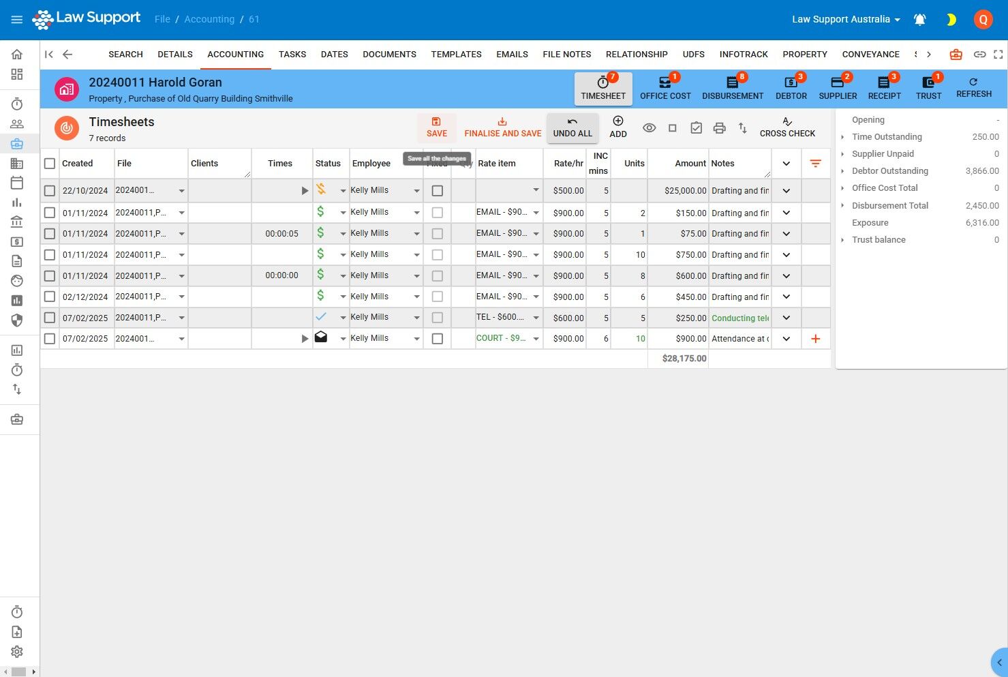Image resolution: width=1008 pixels, height=677 pixels.
Task: Click the sort arrows icon in Timesheets toolbar
Action: [x=743, y=128]
